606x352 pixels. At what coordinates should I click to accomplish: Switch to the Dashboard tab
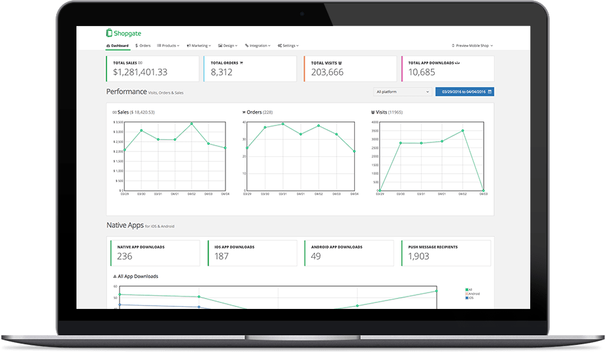(118, 46)
